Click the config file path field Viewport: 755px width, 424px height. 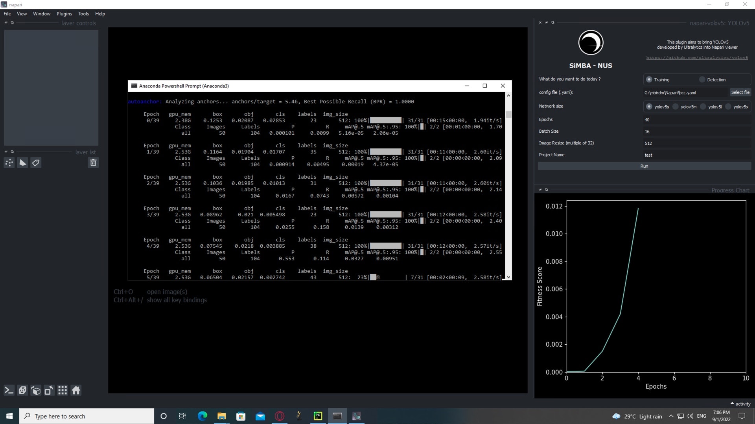pyautogui.click(x=685, y=93)
